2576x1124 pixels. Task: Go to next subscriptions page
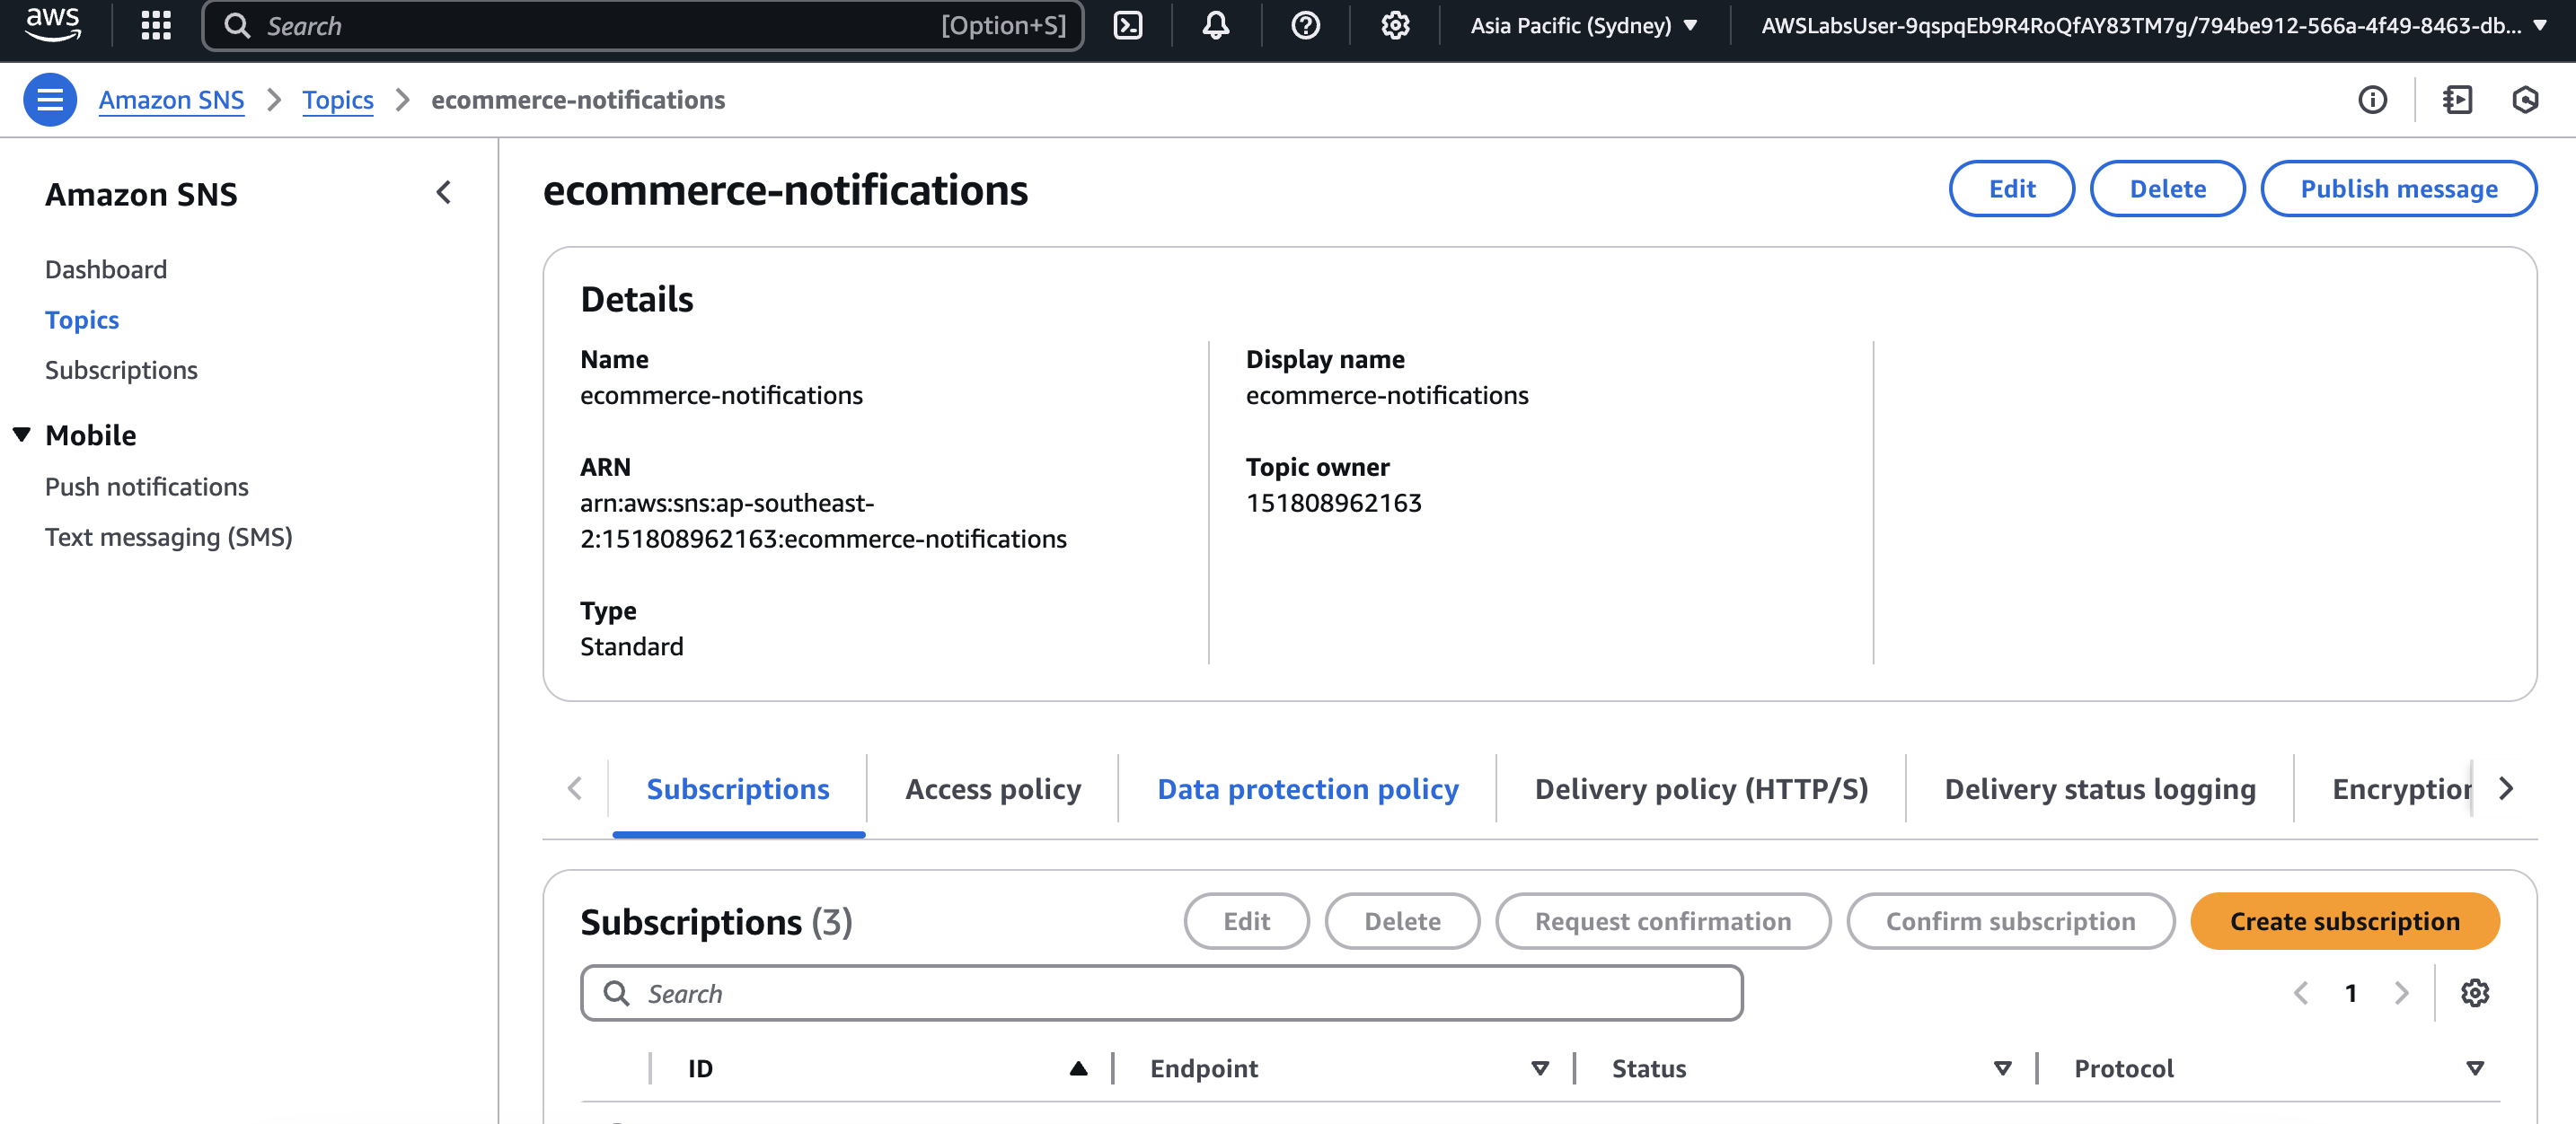2401,993
